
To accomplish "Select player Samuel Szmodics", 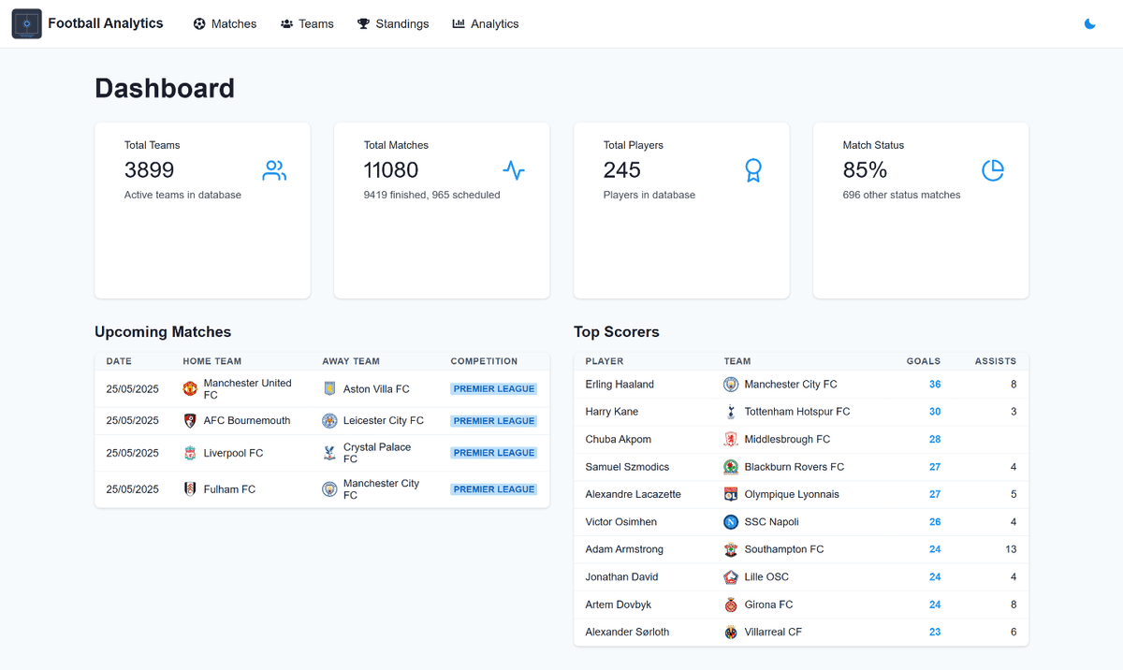I will 627,467.
